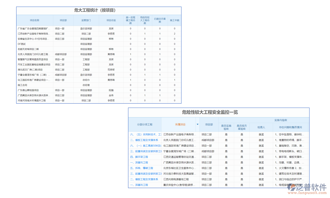Click the 项目名称 column header

pos(35,20)
